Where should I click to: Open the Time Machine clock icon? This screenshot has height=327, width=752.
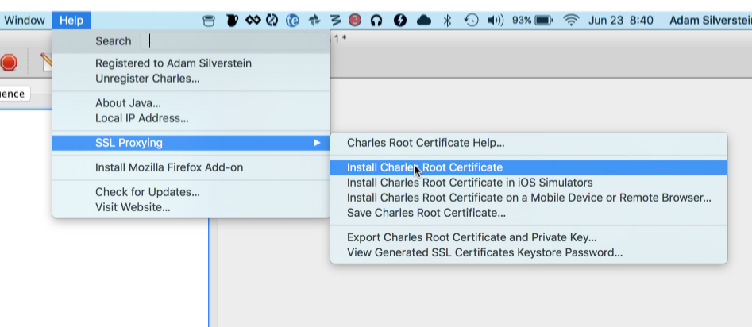(472, 21)
